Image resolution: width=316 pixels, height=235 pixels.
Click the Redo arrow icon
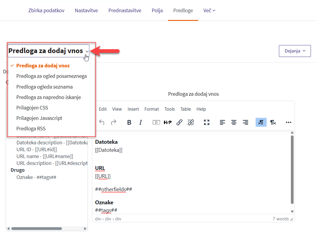[114, 122]
